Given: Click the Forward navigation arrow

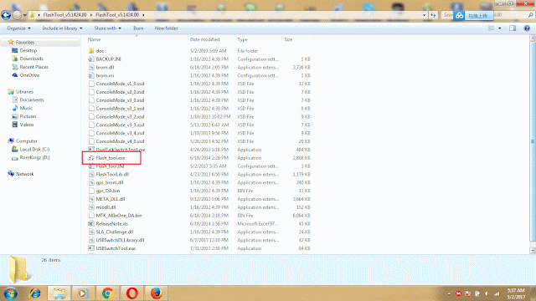Looking at the screenshot, I should click(17, 15).
